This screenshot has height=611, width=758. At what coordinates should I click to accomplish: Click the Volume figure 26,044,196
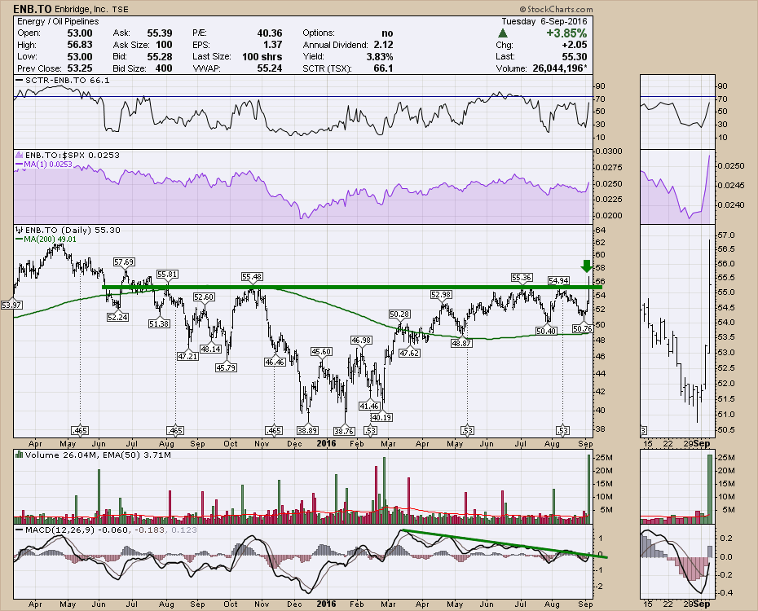click(558, 68)
